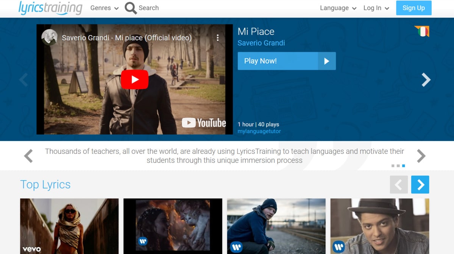
Task: Open the thumbnail with woman and kitten
Action: point(173,226)
